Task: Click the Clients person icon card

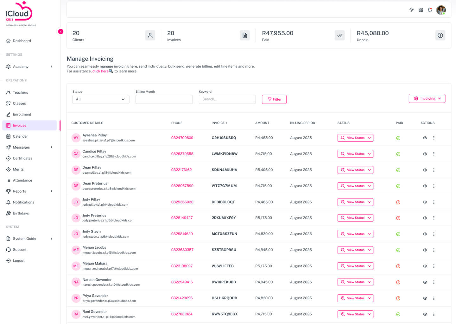Action: (150, 35)
